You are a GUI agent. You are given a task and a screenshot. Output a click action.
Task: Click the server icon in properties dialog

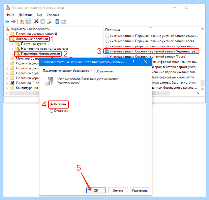pos(49,81)
